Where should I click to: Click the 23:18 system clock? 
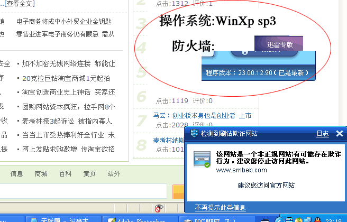pyautogui.click(x=333, y=220)
